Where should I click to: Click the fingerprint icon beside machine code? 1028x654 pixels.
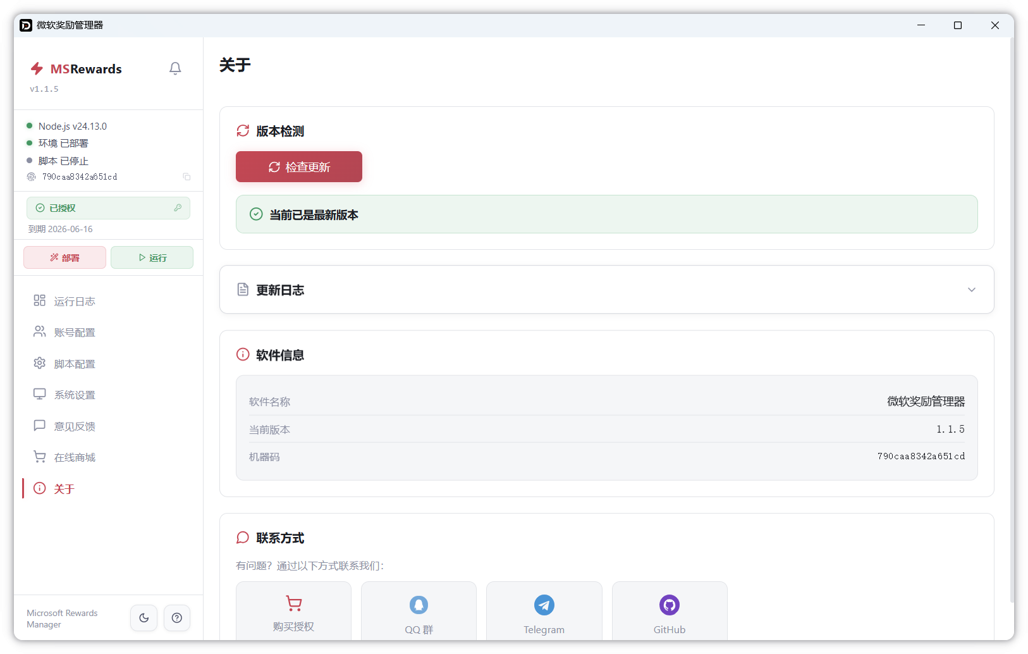tap(32, 177)
